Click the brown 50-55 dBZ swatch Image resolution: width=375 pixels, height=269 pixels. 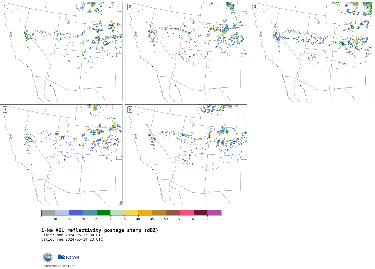tap(173, 213)
